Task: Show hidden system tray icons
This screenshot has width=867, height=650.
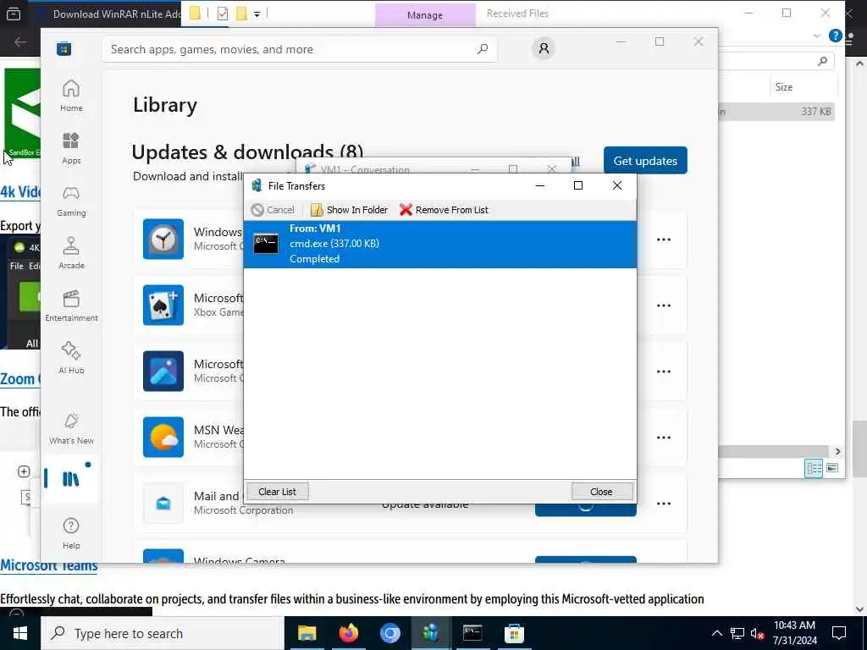Action: [716, 633]
